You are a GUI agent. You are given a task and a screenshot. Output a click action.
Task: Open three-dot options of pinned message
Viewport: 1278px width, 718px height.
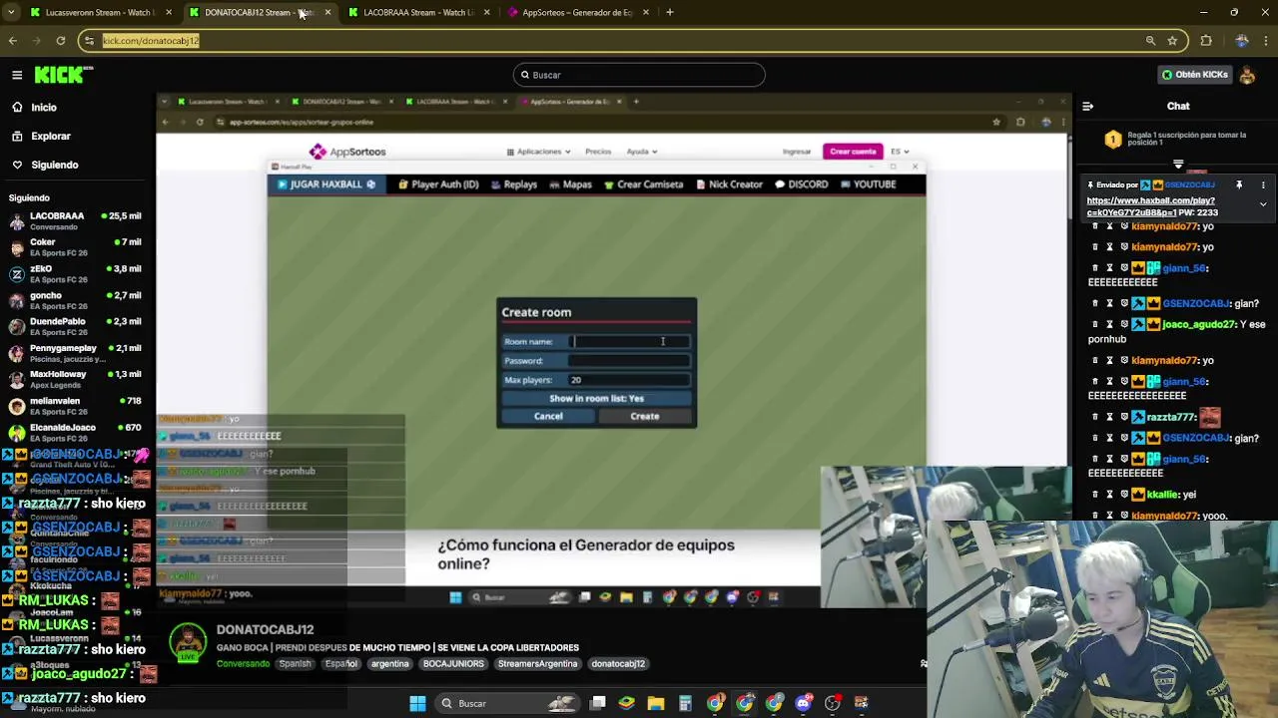pyautogui.click(x=1263, y=184)
